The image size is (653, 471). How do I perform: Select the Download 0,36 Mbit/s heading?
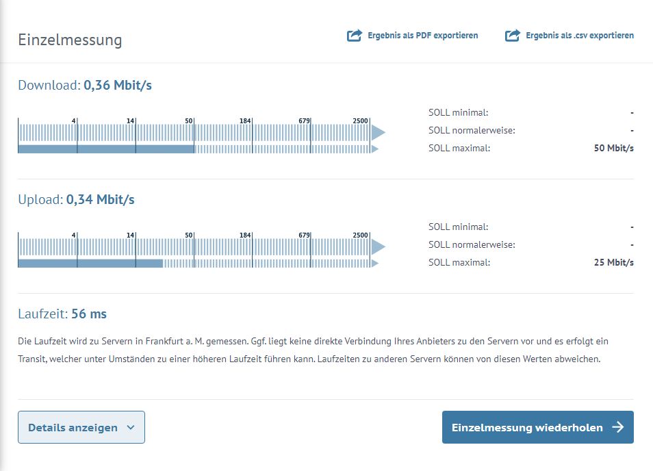coord(85,86)
